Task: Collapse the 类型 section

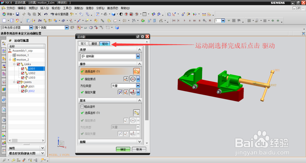Action: [140, 50]
